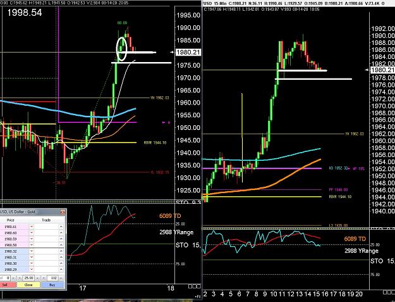Click up caret in 1980.32 row
Image resolution: width=395 pixels, height=302 pixels.
coord(61,251)
